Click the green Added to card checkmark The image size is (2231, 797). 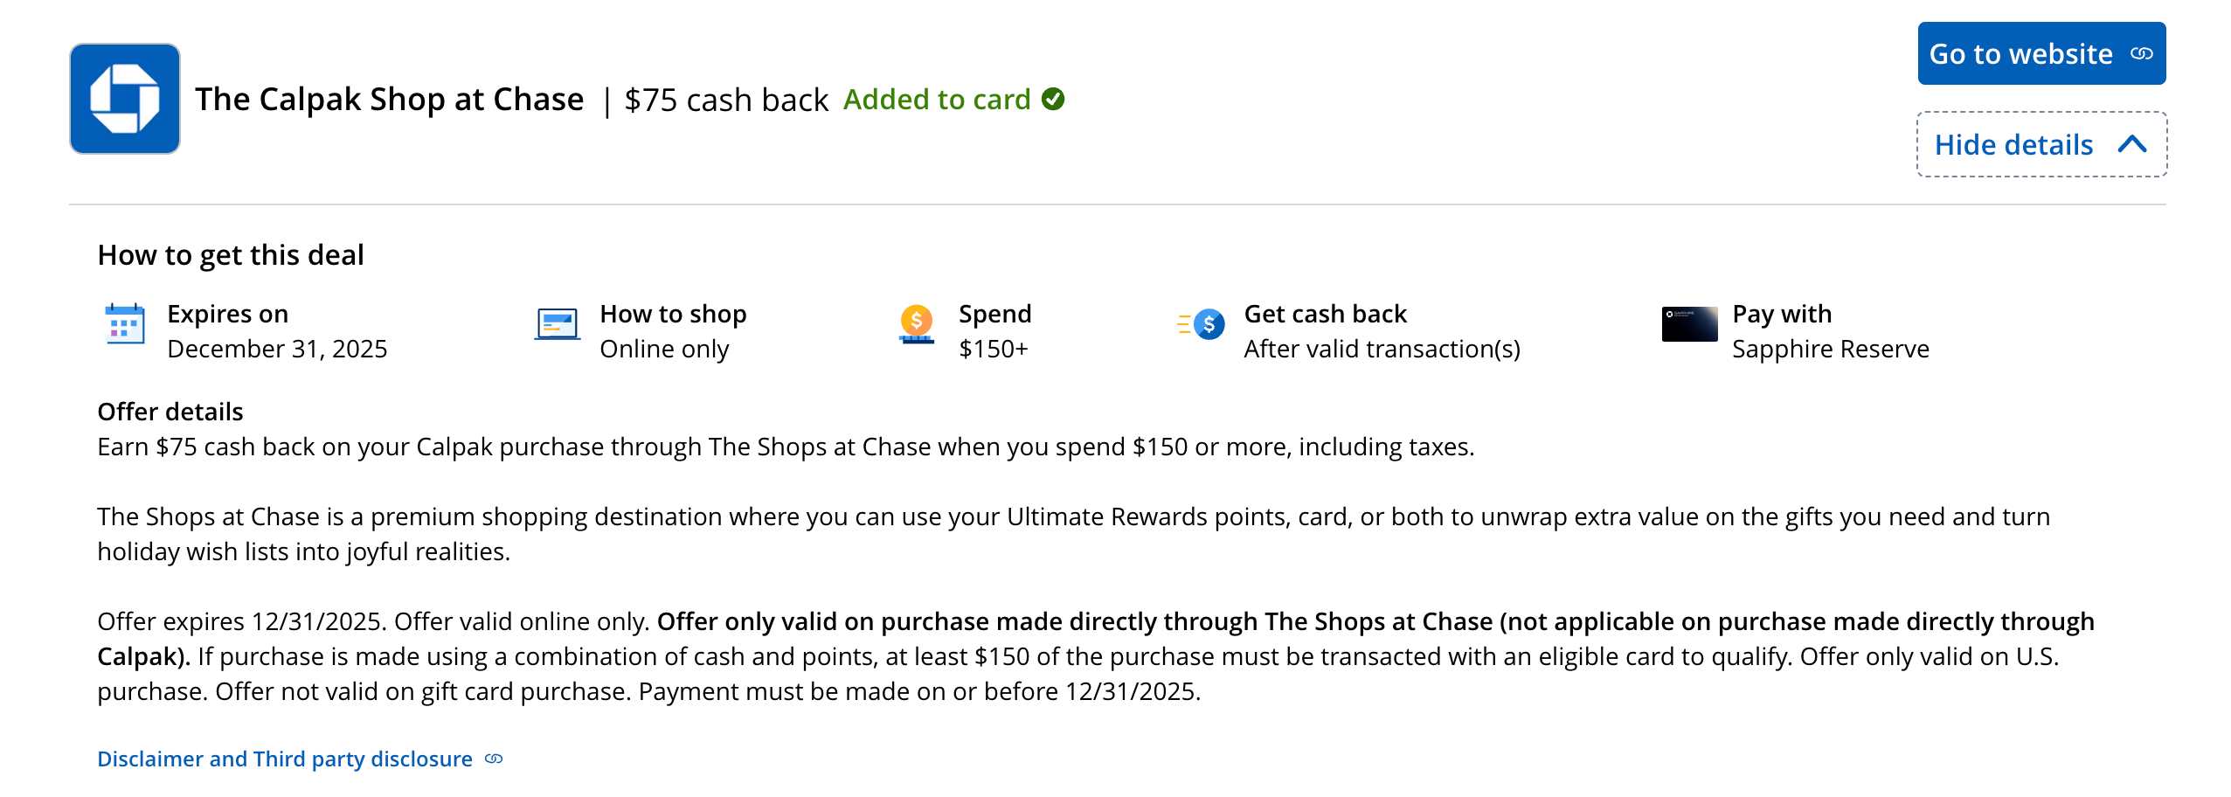point(1054,99)
